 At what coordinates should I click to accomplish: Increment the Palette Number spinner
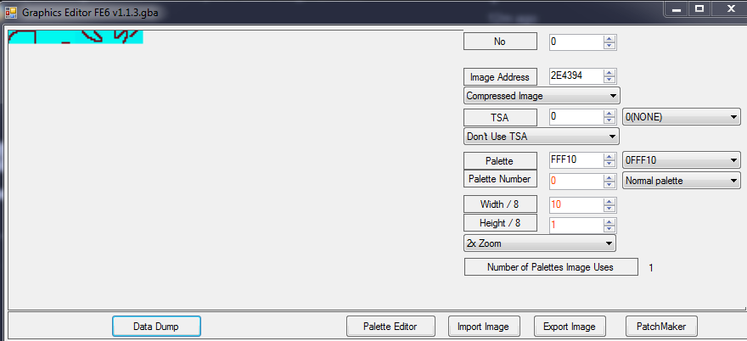(609, 176)
